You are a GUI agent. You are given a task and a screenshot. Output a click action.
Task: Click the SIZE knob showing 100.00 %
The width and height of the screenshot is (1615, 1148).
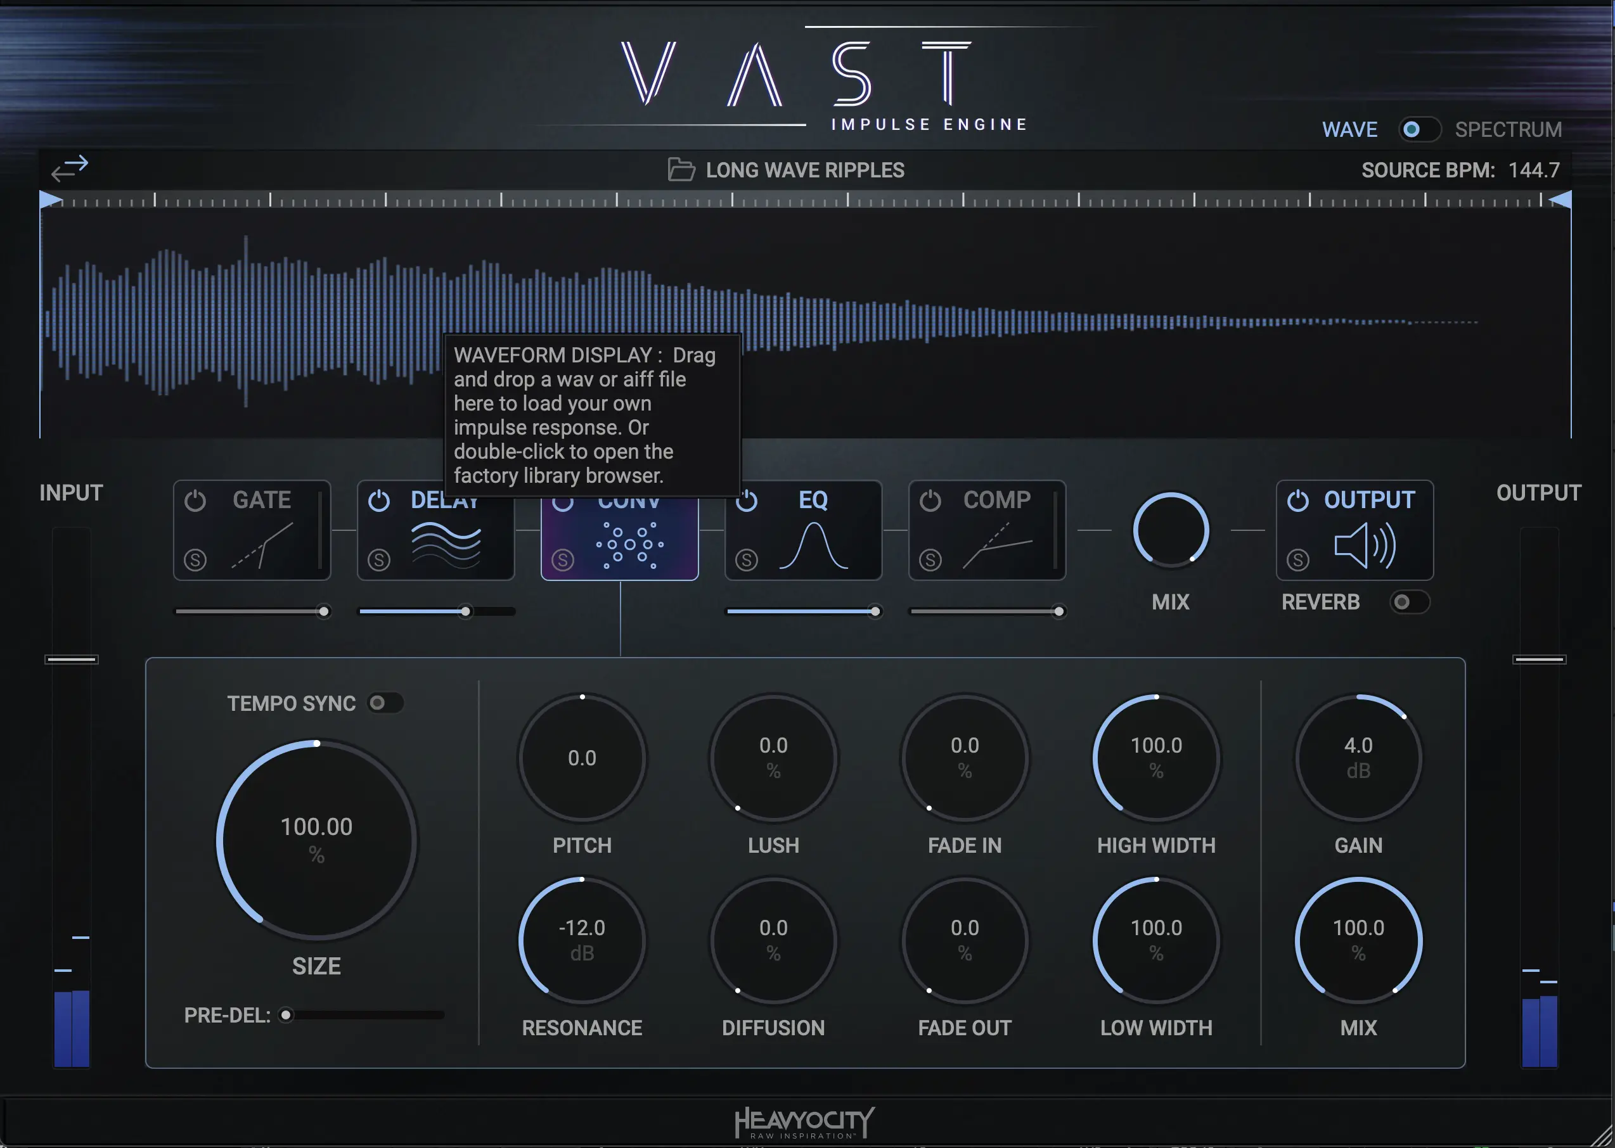317,841
